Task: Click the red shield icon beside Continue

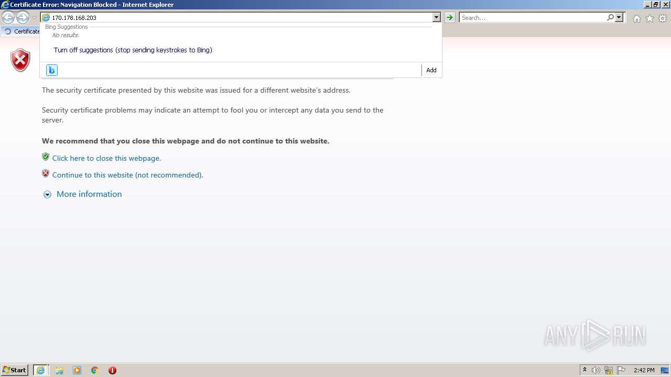Action: (x=46, y=173)
